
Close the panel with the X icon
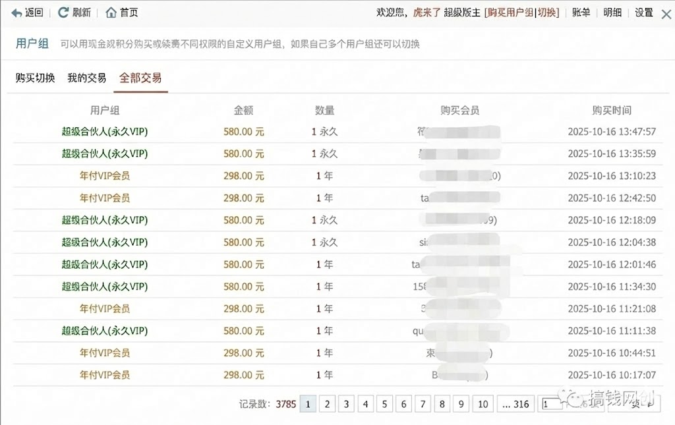[666, 14]
